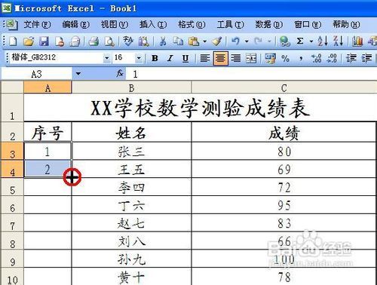The image size is (377, 285).
Task: Click the Name Box showing A3
Action: [37, 74]
